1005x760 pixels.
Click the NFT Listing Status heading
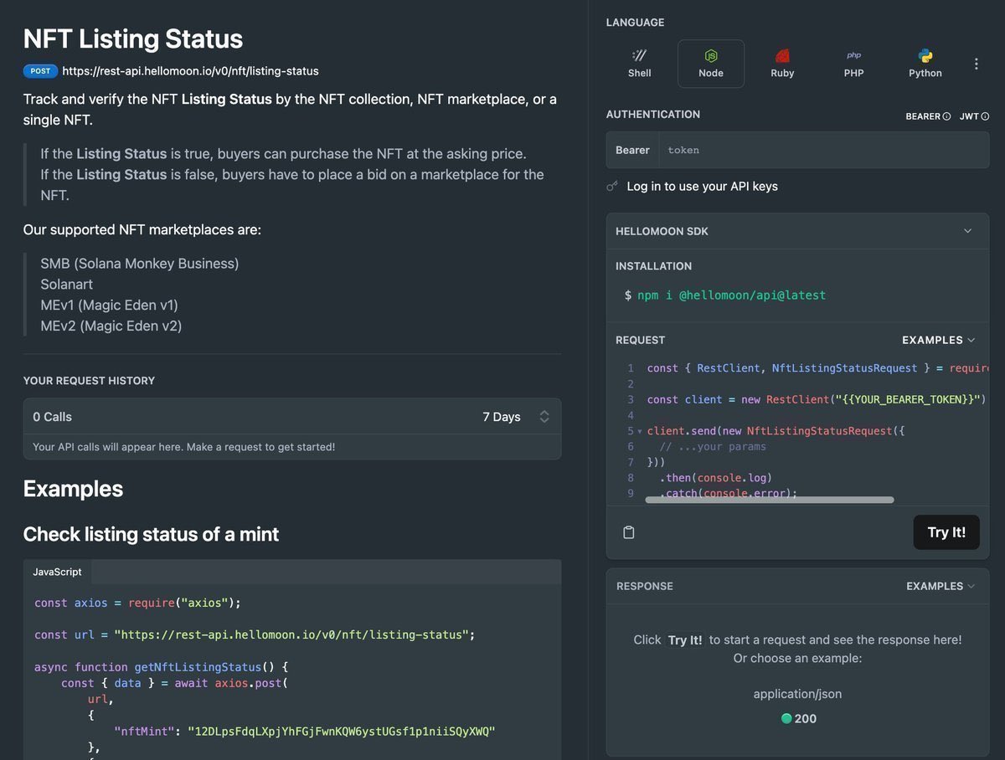[x=133, y=39]
